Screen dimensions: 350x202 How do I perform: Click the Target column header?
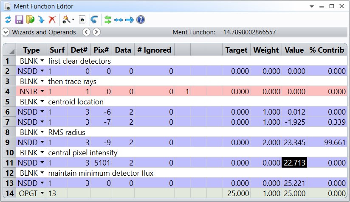pyautogui.click(x=237, y=50)
